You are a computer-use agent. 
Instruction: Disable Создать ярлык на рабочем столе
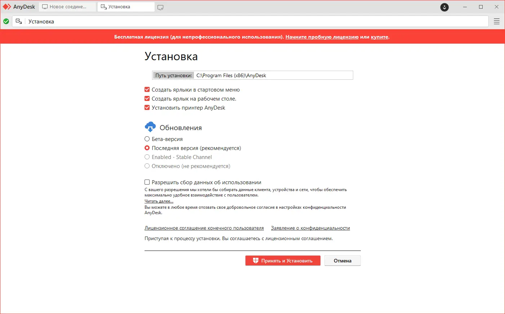[x=147, y=98]
